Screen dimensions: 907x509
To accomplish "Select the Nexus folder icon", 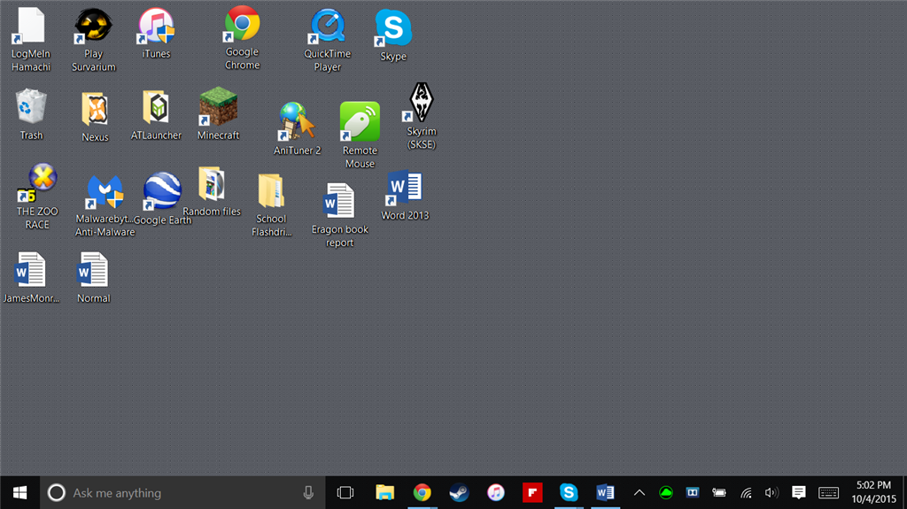I will (95, 117).
